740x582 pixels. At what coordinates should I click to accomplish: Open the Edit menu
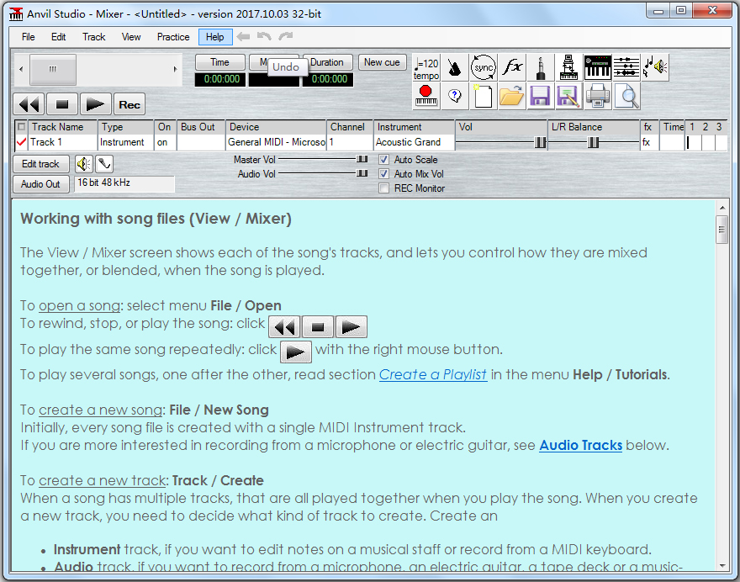(59, 37)
